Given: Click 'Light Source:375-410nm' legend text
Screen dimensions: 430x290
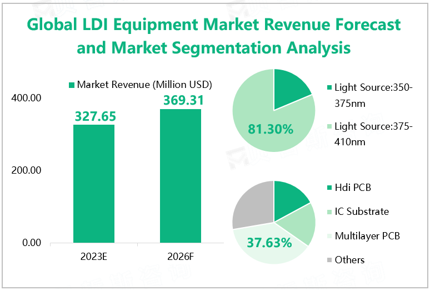Looking at the screenshot, I should coord(373,134).
